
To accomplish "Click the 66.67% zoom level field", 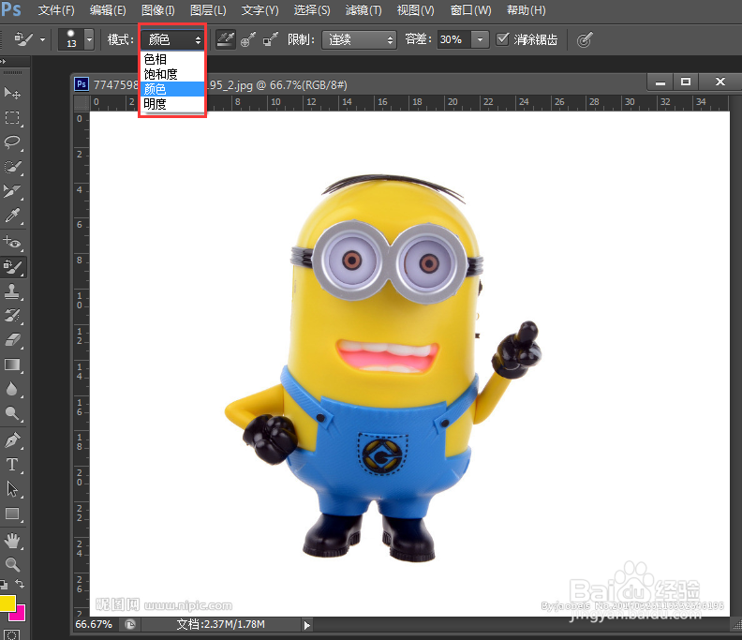I will [x=94, y=624].
